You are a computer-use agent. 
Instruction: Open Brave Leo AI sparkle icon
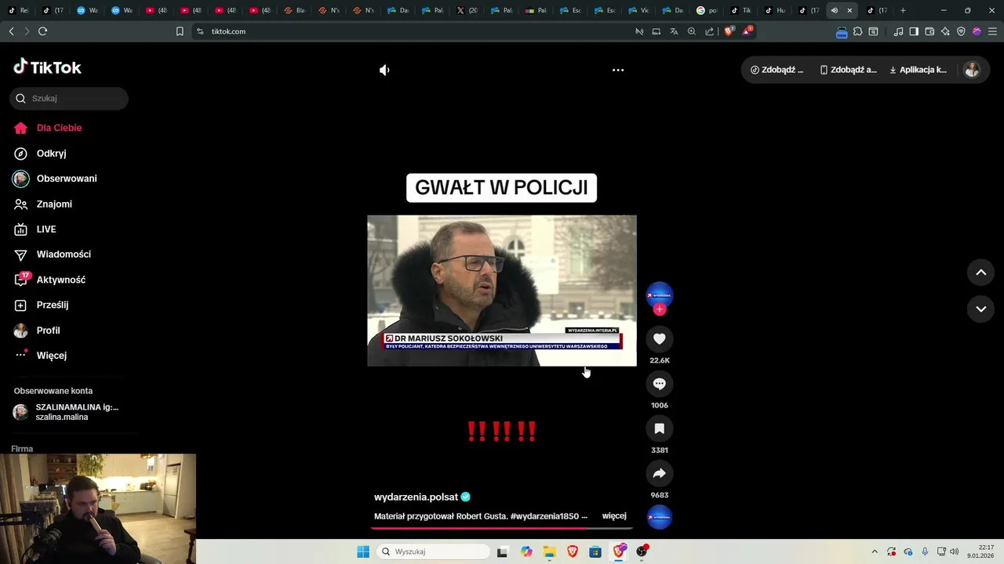(945, 31)
